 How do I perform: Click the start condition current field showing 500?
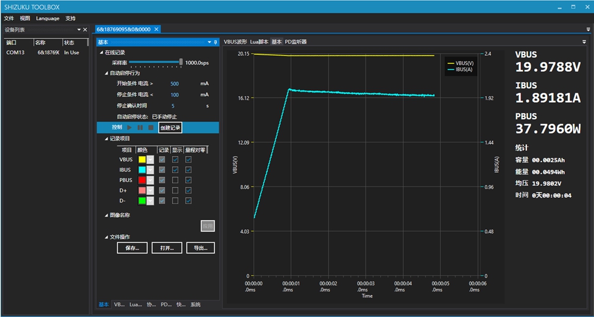(174, 84)
